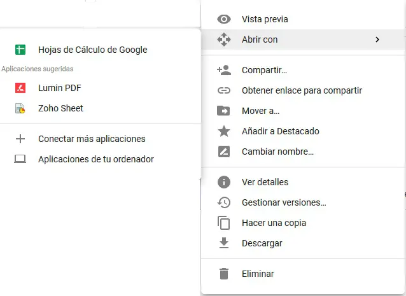Click the share person-plus icon
Viewport: 406px width, 296px height.
click(223, 70)
